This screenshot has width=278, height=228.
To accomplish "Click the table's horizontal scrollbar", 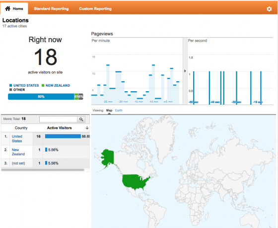I will tap(43, 170).
